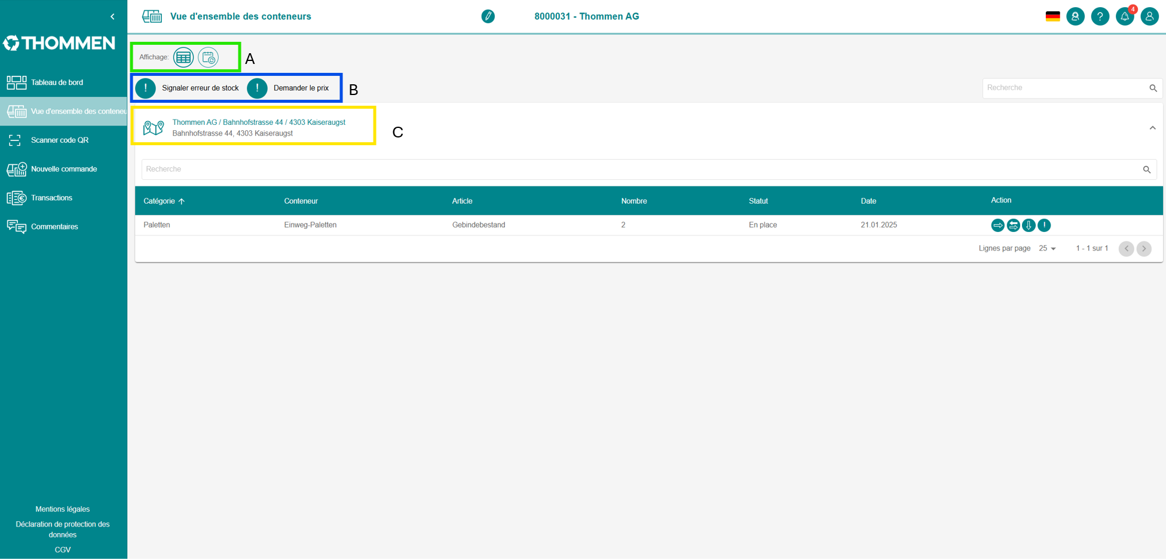Viewport: 1166px width, 560px height.
Task: Open Scanner code QR
Action: point(63,140)
